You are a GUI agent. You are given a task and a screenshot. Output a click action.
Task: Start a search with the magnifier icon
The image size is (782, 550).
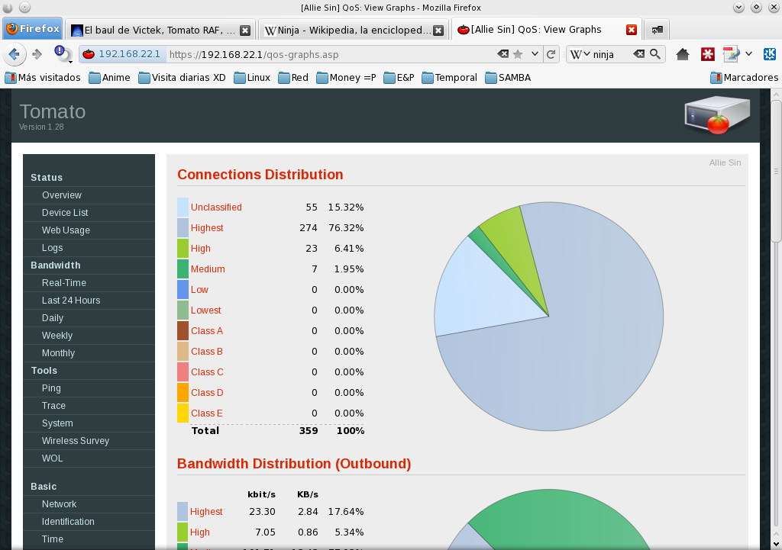tap(654, 55)
